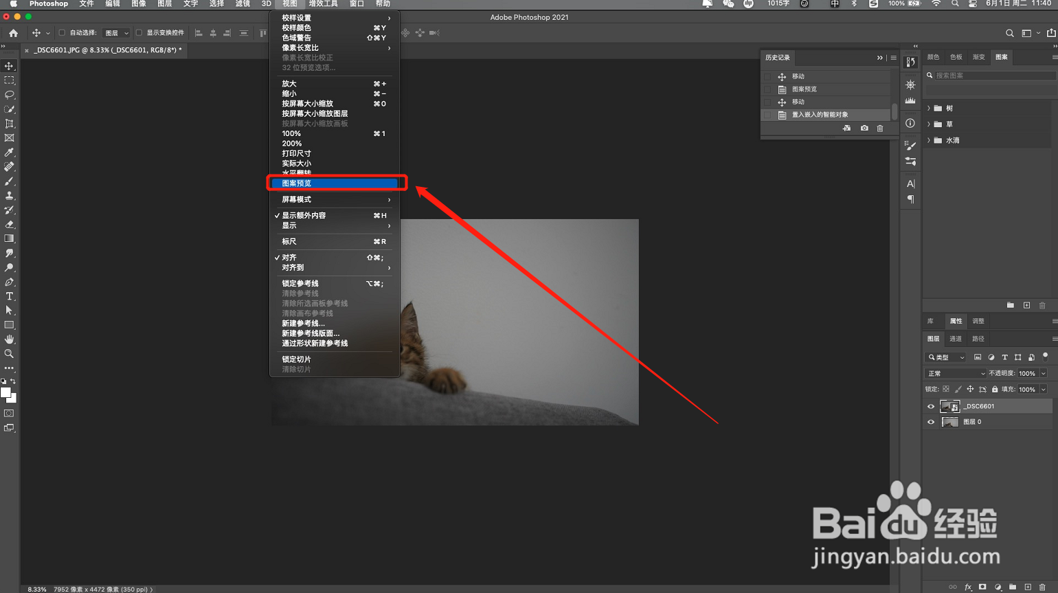Select the Brush tool

(x=9, y=181)
